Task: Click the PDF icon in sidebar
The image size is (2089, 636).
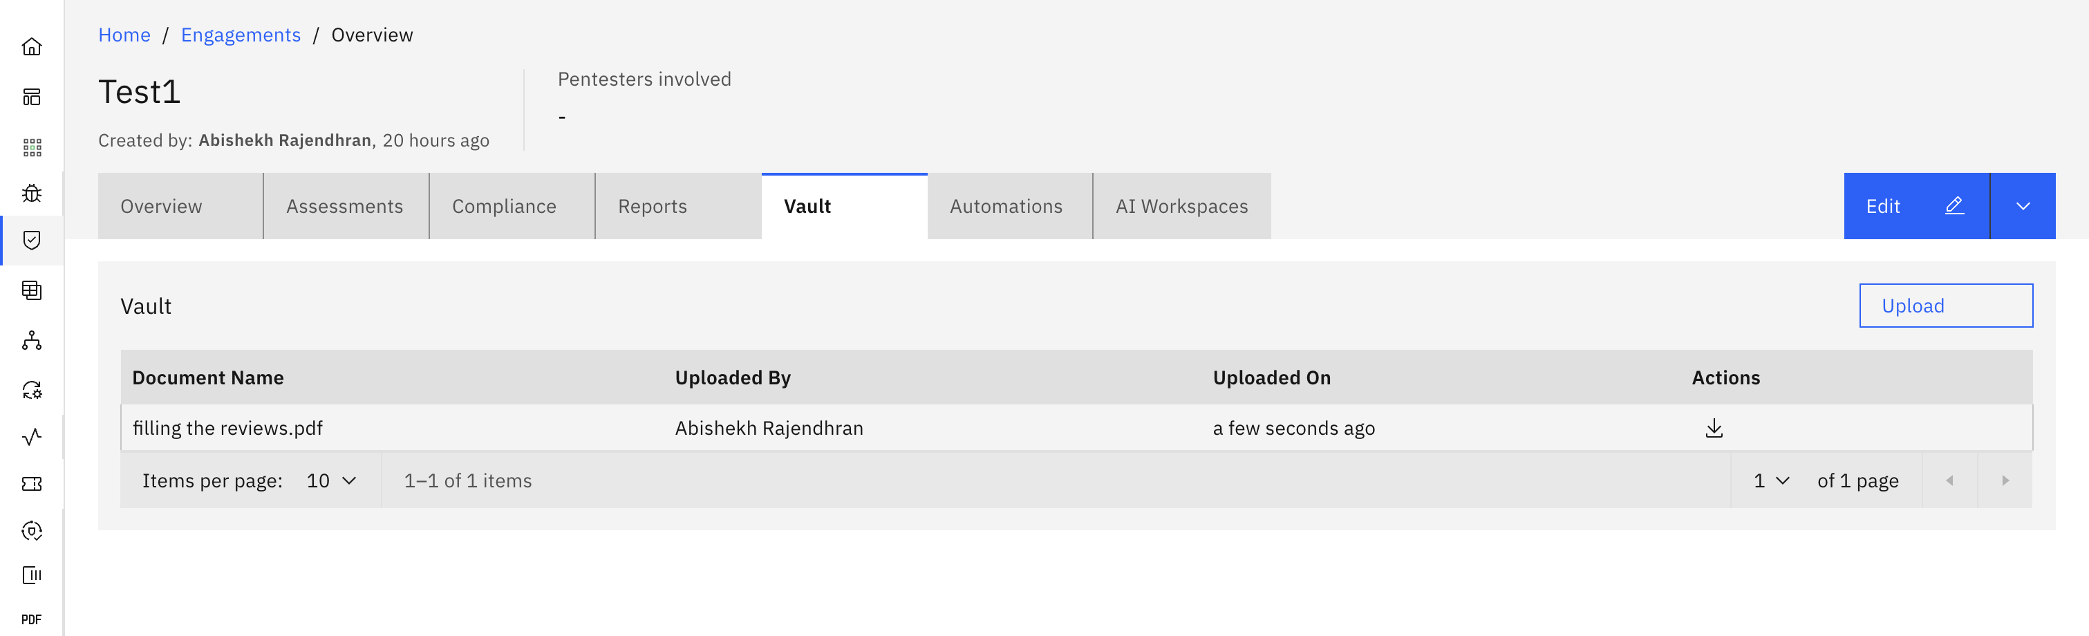Action: pos(32,619)
